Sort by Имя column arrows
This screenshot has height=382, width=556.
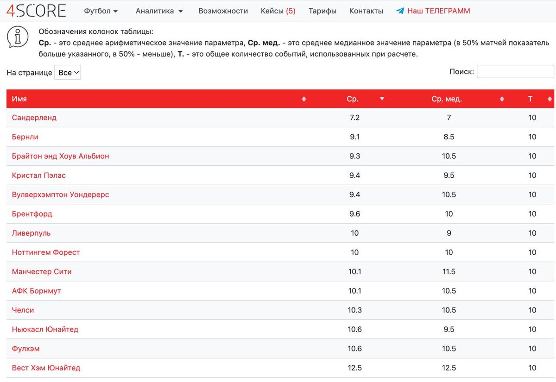pos(304,99)
